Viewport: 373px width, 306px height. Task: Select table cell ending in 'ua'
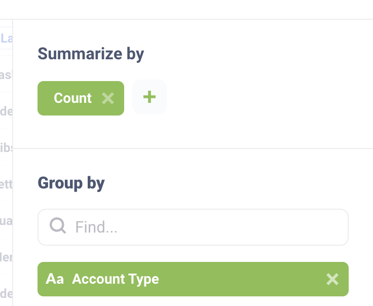(7, 221)
